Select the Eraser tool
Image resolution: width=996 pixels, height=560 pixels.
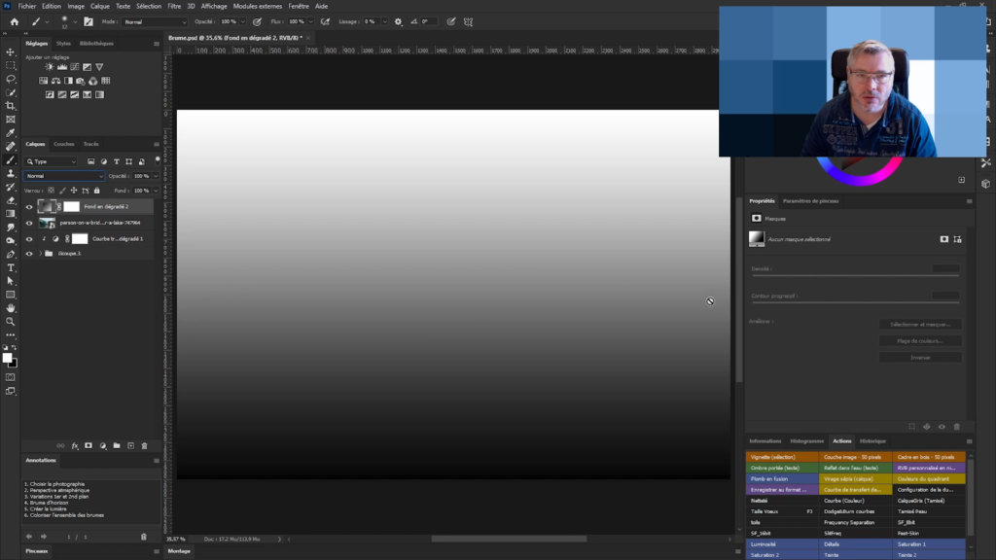point(10,200)
